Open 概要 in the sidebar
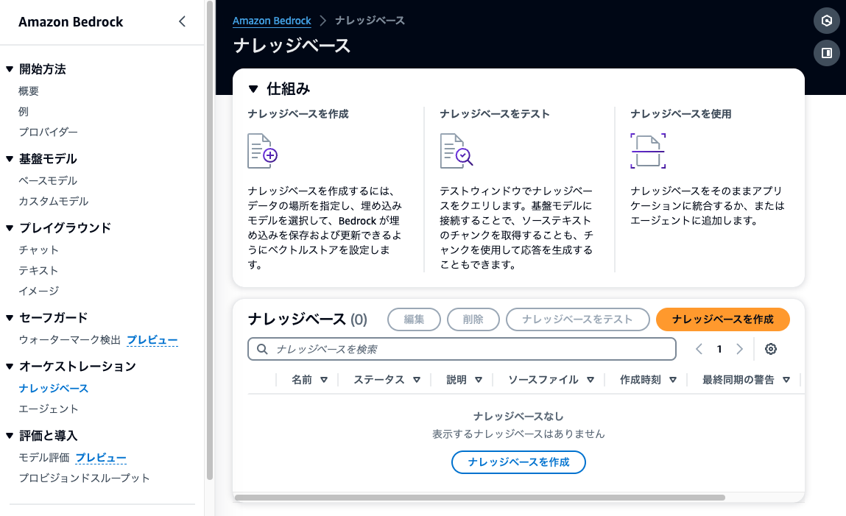Viewport: 846px width, 516px height. pos(29,91)
